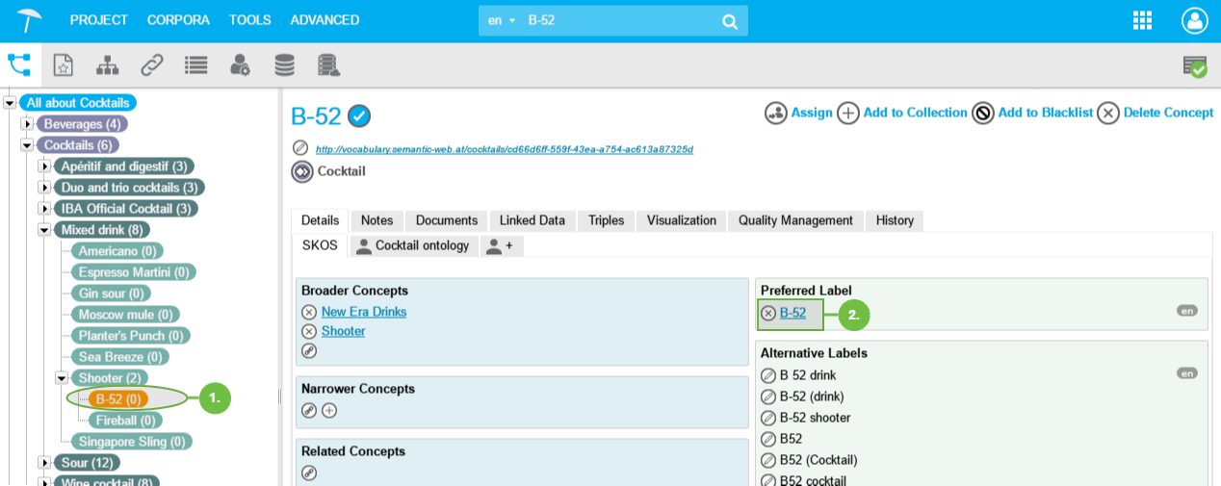
Task: Open the database stack toolbar icon
Action: 284,65
